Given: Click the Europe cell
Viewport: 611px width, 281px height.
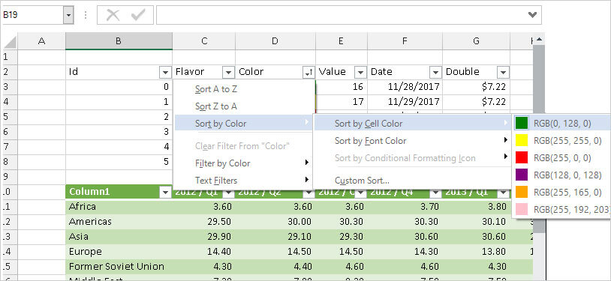Looking at the screenshot, I should pos(119,252).
